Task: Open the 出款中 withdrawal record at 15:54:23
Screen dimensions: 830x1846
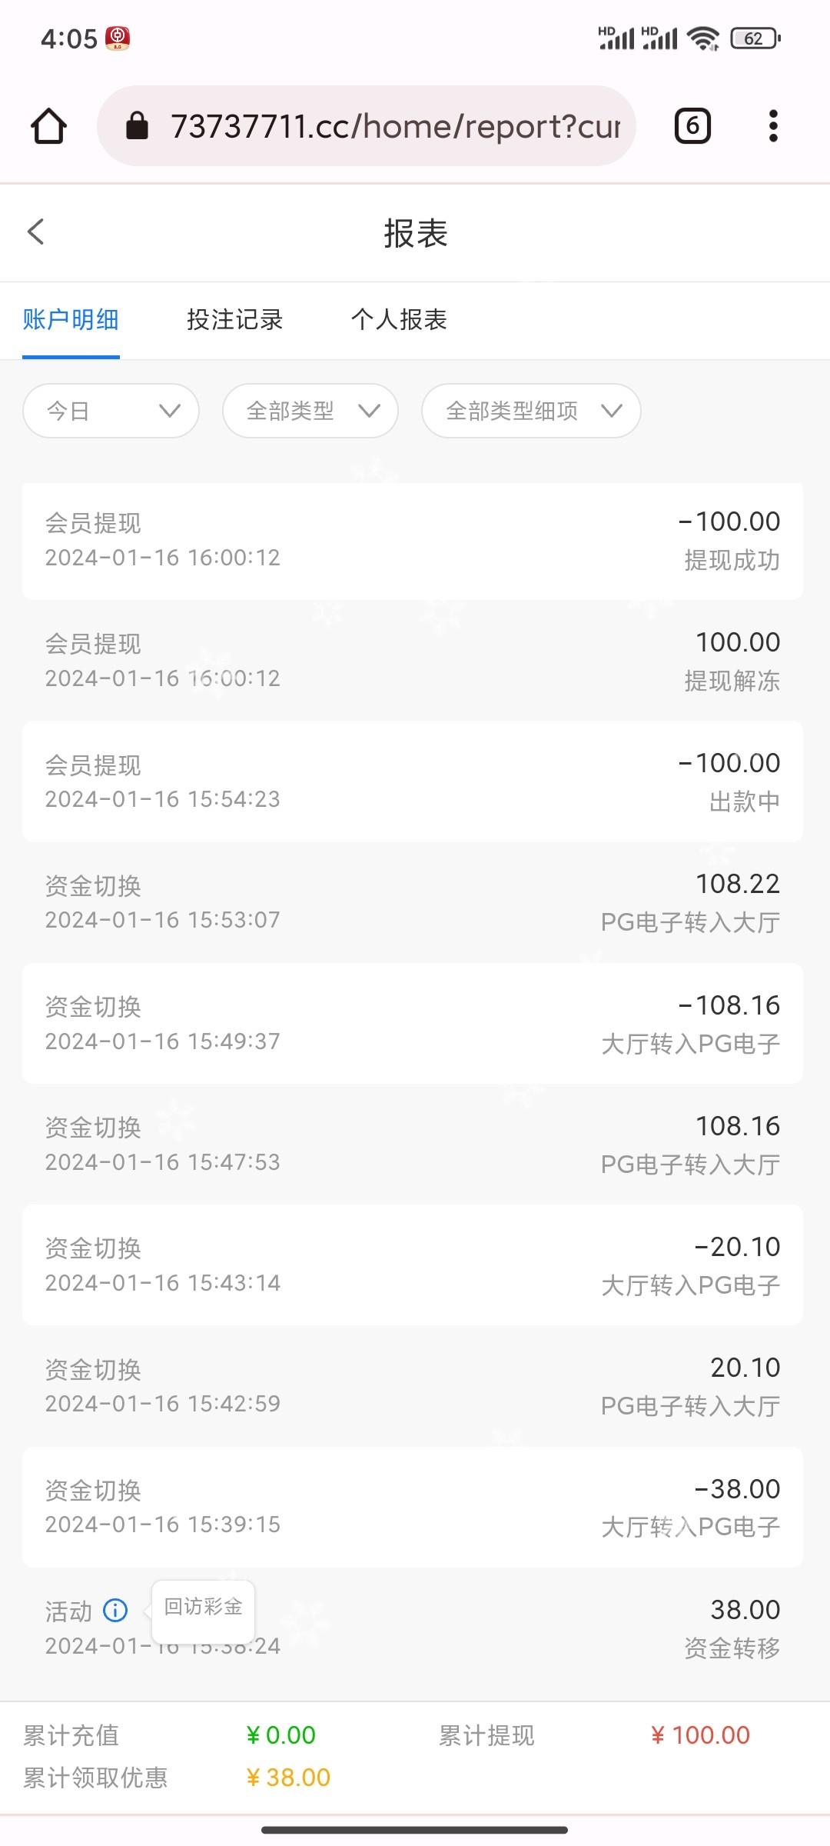Action: pyautogui.click(x=413, y=781)
